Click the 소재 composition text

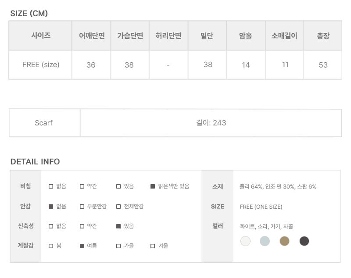pyautogui.click(x=278, y=186)
